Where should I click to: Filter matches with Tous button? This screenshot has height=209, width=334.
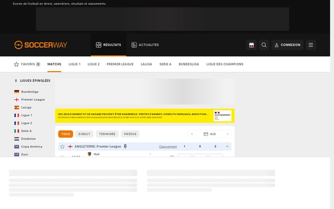66,134
